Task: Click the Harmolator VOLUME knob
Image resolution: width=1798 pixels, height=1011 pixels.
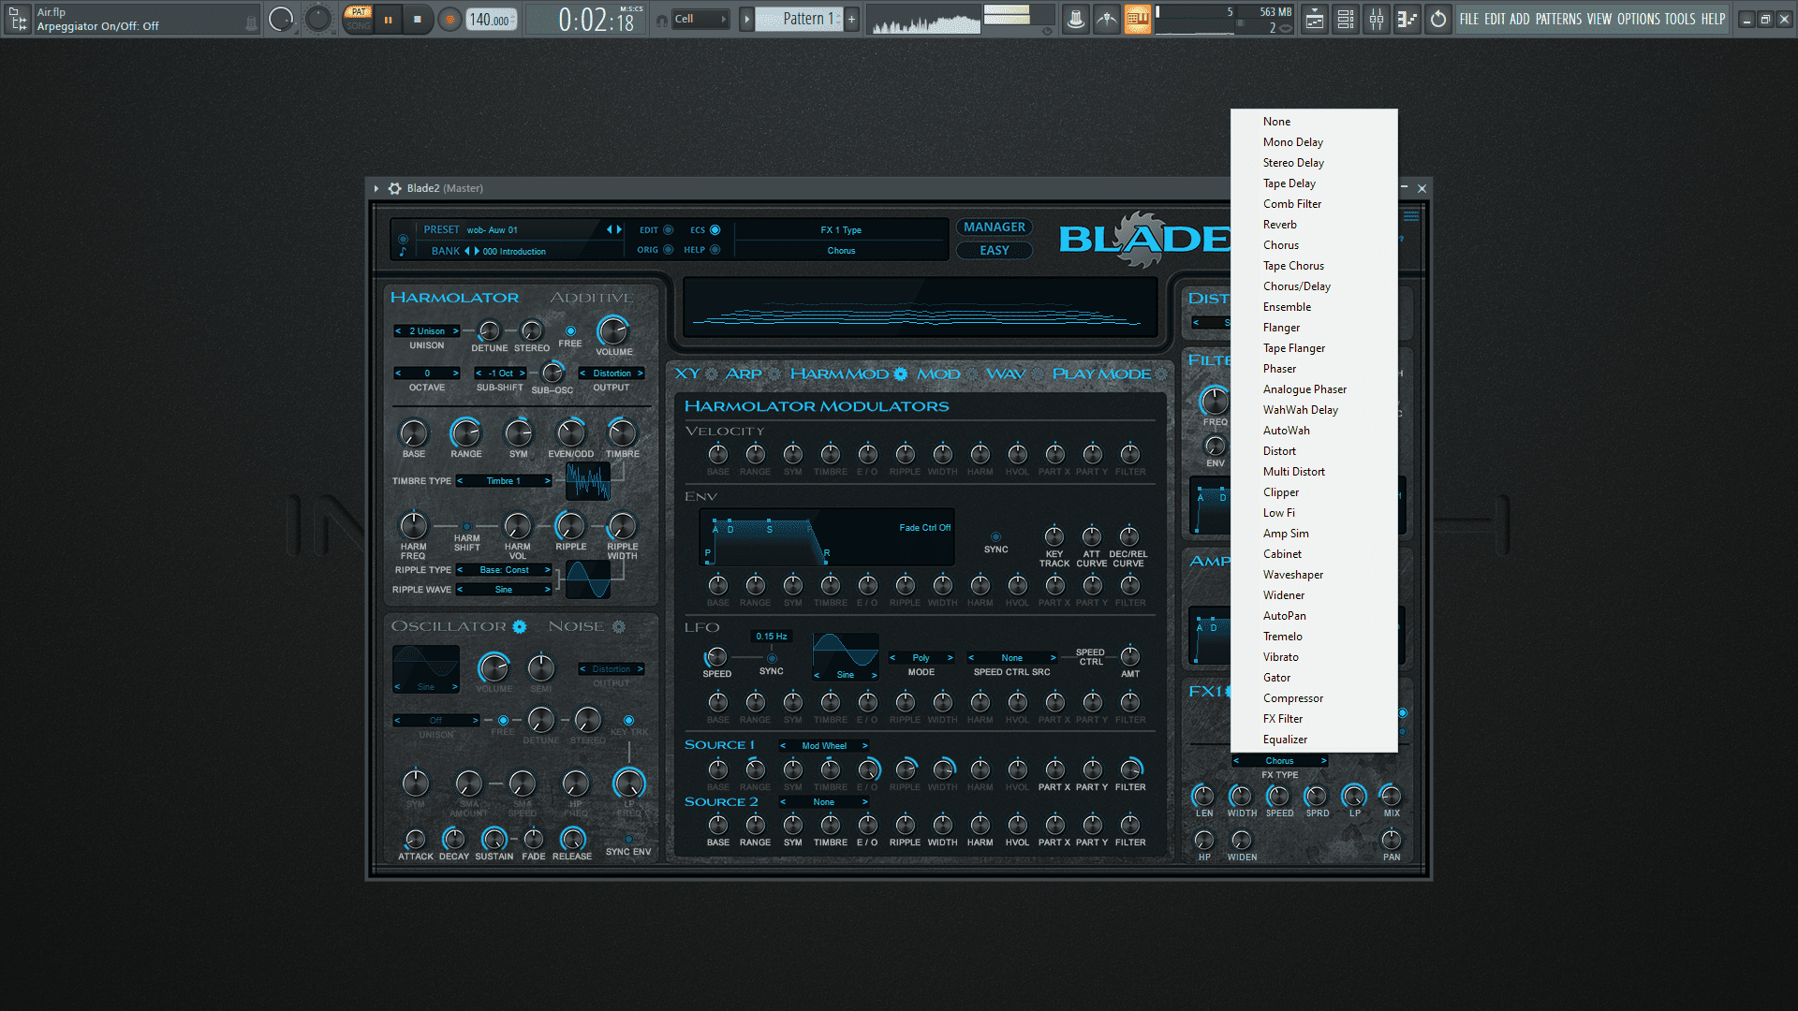Action: pyautogui.click(x=612, y=330)
